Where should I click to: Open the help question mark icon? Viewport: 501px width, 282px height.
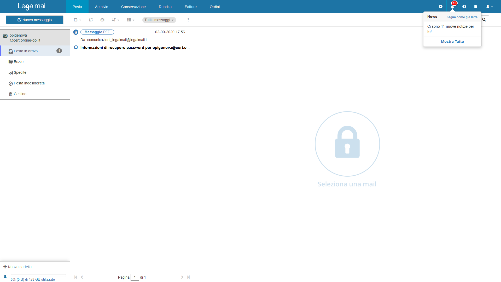coord(464,7)
